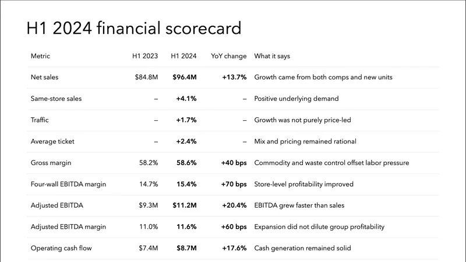Click the 'H1 2024' column header

[x=183, y=56]
